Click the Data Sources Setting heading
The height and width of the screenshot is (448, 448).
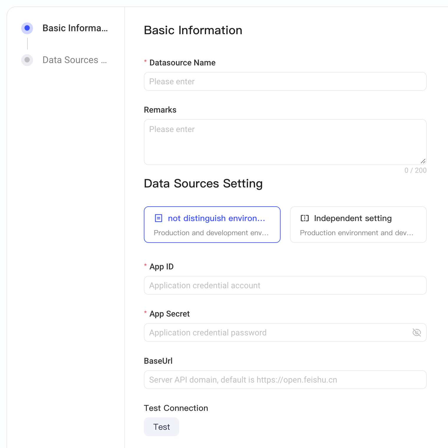(x=203, y=183)
